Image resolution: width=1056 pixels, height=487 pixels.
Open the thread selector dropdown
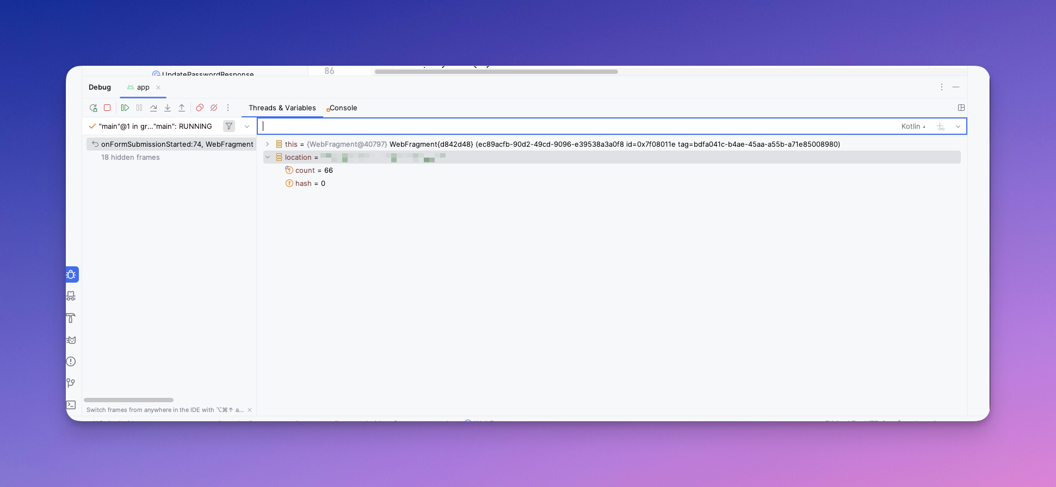(247, 127)
